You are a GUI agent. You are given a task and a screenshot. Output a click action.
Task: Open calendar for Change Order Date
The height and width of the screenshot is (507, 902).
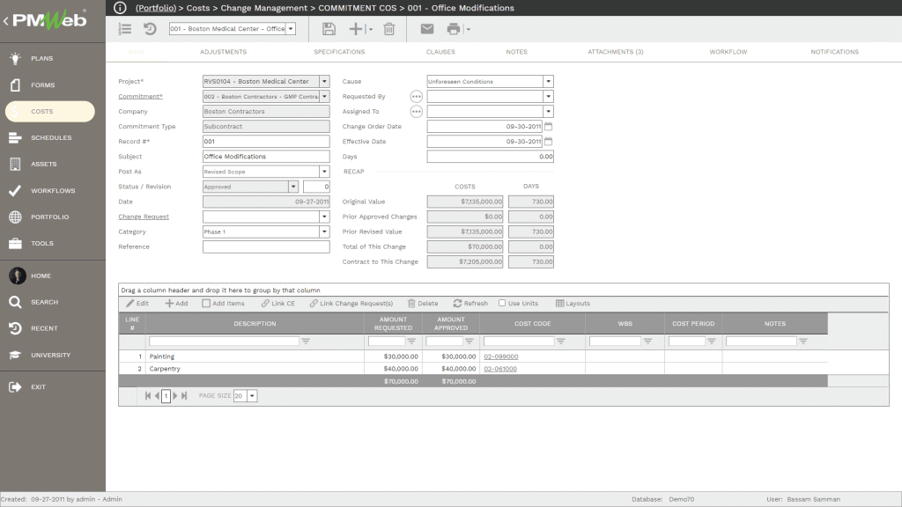click(548, 126)
